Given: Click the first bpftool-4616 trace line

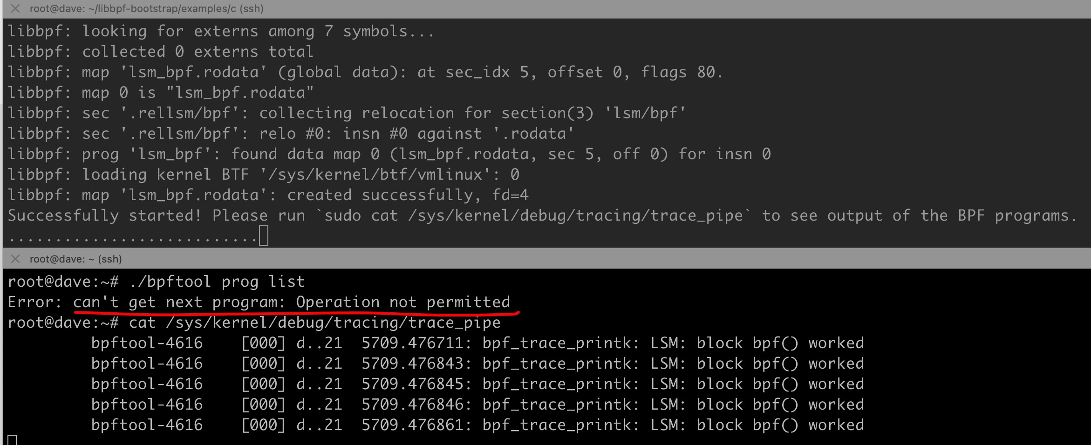Looking at the screenshot, I should pos(477,343).
